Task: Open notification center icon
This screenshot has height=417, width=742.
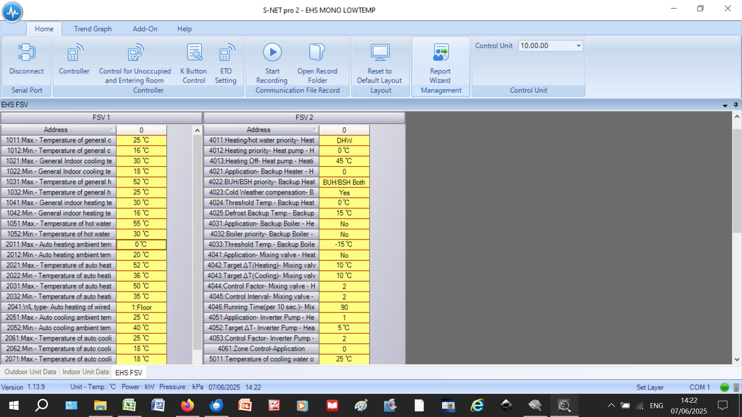Action: tap(722, 405)
